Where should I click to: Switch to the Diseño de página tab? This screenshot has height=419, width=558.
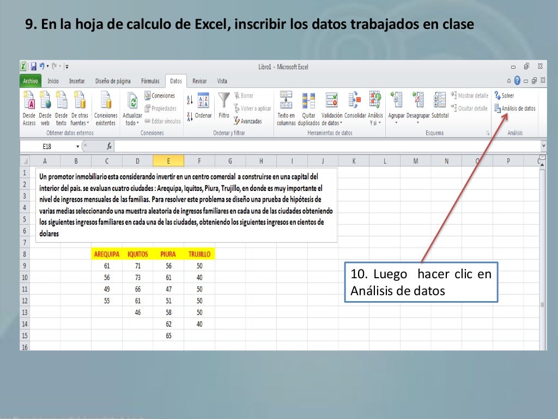tap(113, 81)
